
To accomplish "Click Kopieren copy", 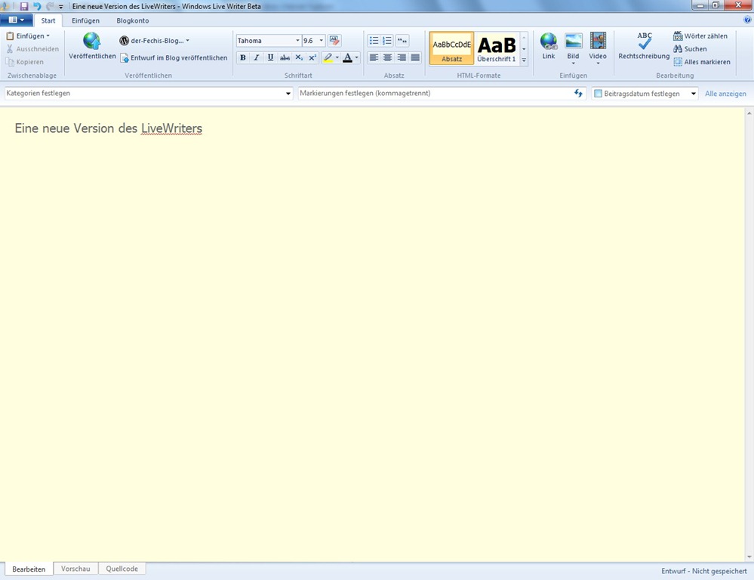I will click(x=24, y=62).
